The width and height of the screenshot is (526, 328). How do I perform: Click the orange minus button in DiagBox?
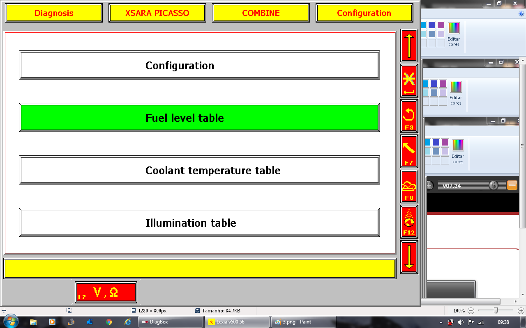click(x=512, y=185)
